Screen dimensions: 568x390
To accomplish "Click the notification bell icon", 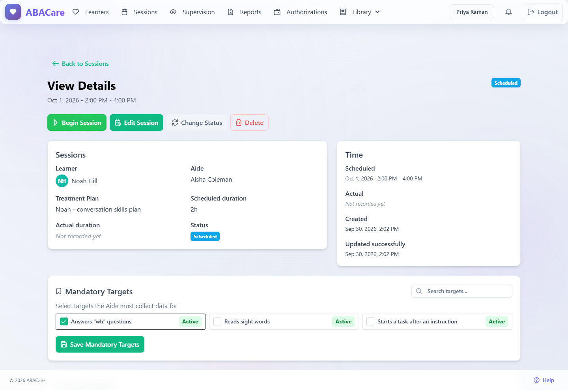I will pyautogui.click(x=508, y=12).
